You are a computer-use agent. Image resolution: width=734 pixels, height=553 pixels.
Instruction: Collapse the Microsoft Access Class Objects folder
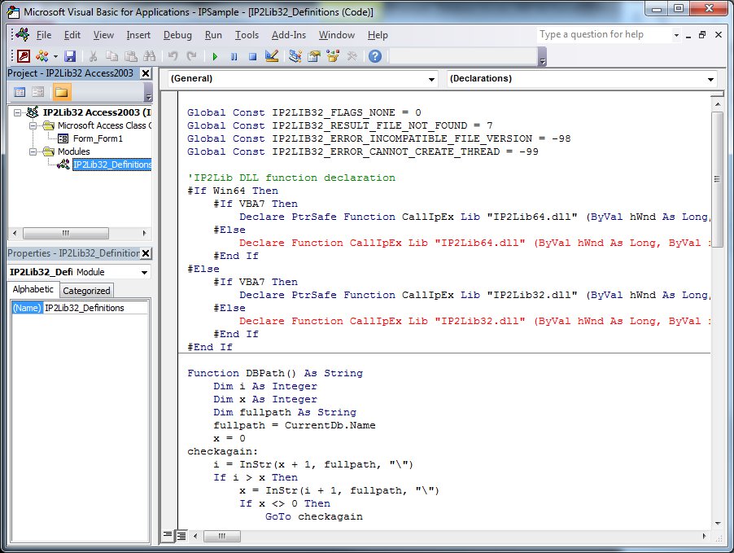(x=33, y=125)
